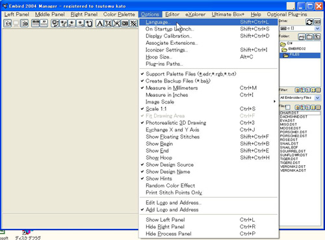Open the All Embroidery Files filter dropdown
The width and height of the screenshot is (325, 240).
(317, 98)
